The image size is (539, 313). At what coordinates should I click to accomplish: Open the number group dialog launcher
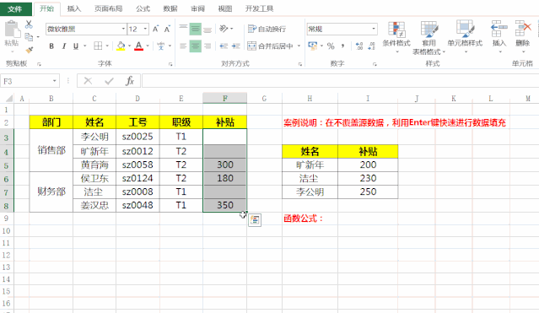click(375, 64)
